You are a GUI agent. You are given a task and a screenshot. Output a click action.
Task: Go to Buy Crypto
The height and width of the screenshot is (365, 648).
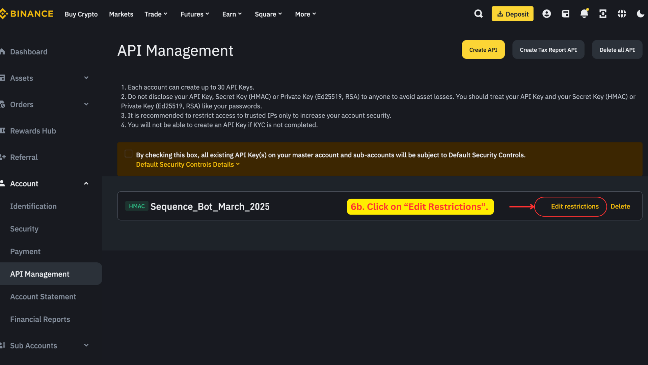click(x=81, y=14)
